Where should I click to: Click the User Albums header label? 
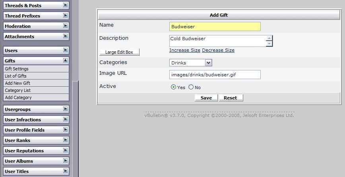[19, 161]
